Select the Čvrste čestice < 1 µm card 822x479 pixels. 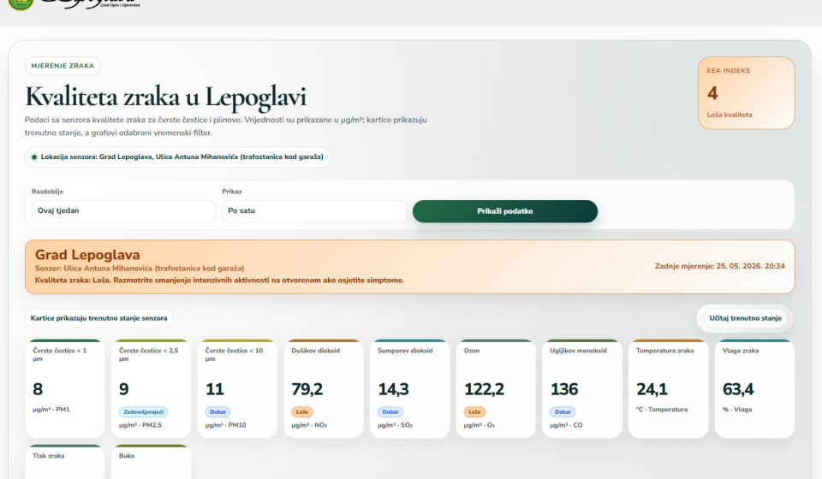64,388
